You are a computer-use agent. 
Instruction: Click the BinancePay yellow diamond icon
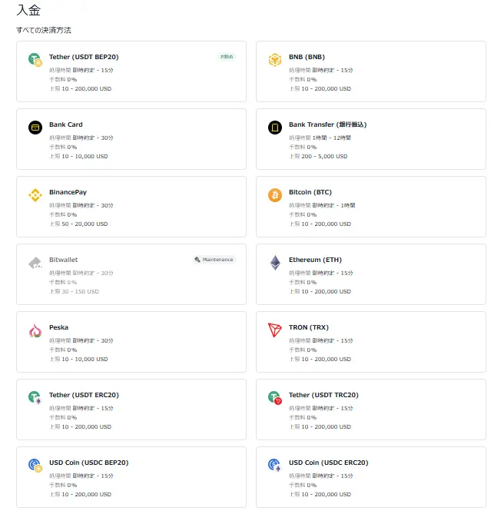(35, 195)
